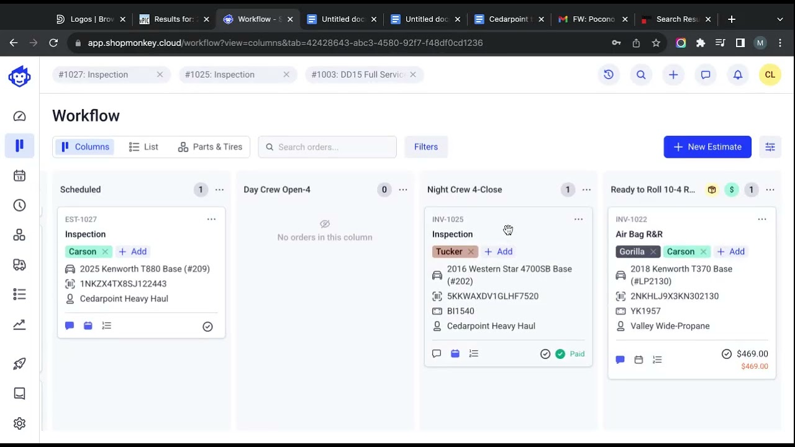Open the messages chat icon in header

click(x=706, y=74)
